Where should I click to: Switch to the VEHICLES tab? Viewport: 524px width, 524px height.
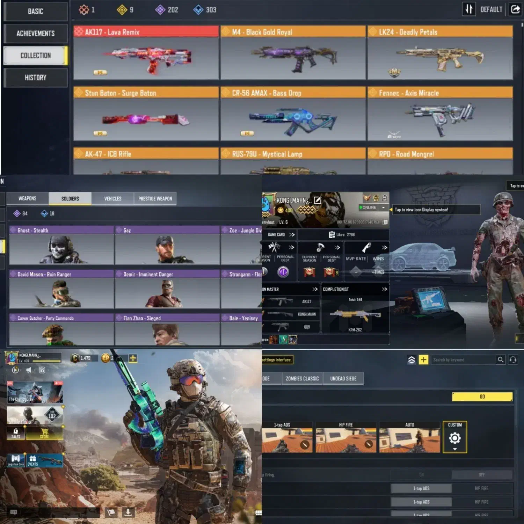[x=113, y=198]
